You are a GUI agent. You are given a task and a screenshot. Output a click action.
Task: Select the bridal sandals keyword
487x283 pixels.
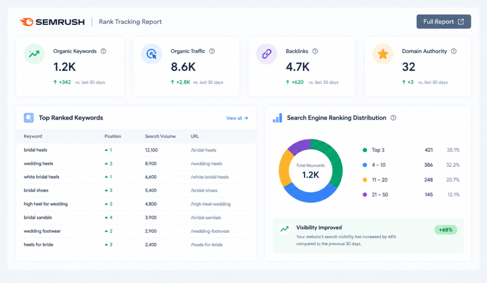[38, 218]
